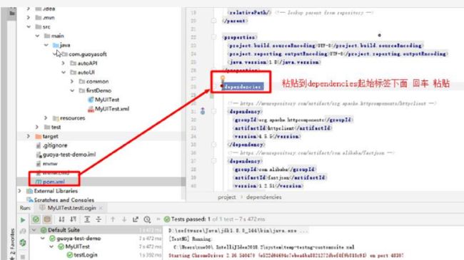Expand all test tree nodes

pos(87,219)
